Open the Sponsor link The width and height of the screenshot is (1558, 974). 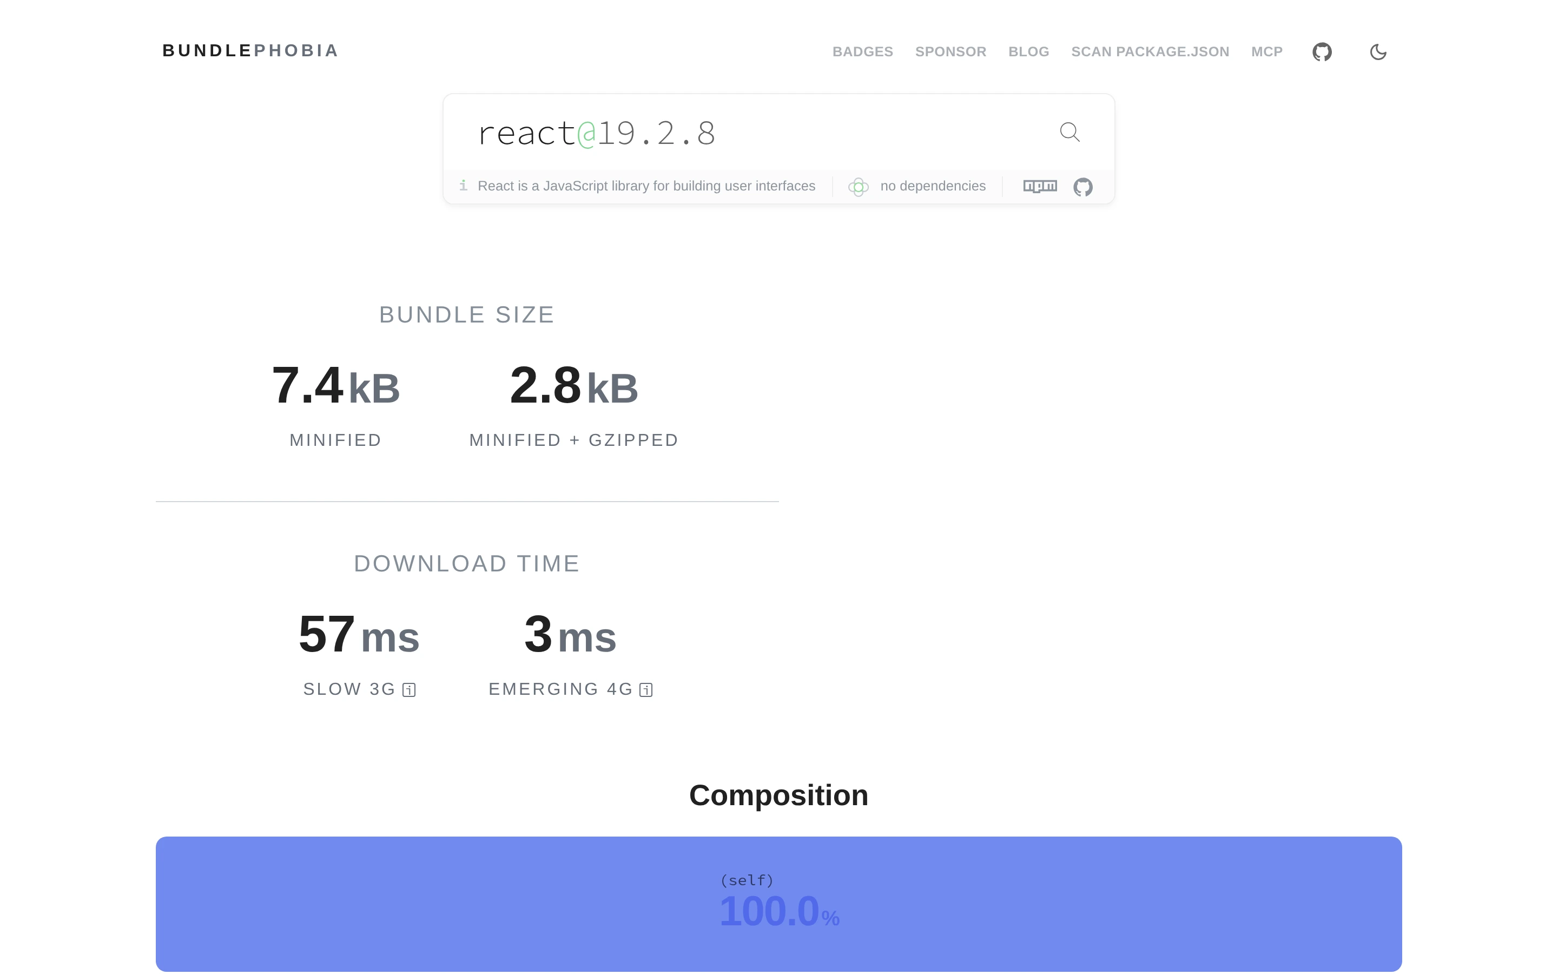950,51
